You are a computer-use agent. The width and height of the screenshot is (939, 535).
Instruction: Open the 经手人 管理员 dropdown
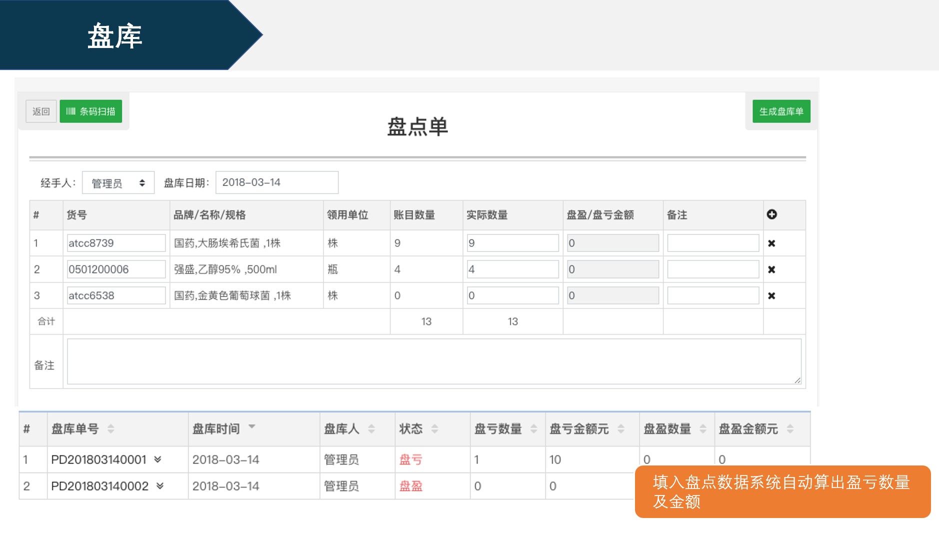tap(118, 182)
